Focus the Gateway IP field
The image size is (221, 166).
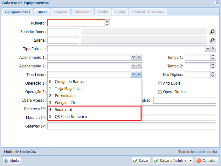coord(132,126)
